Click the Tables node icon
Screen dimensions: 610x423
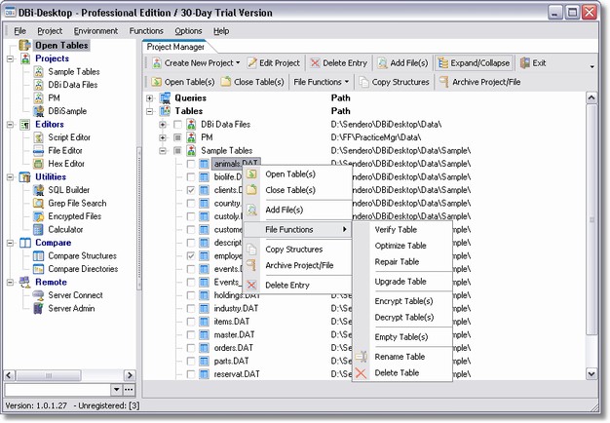coord(165,111)
